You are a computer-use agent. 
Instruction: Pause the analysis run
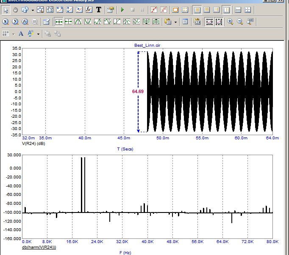point(142,10)
